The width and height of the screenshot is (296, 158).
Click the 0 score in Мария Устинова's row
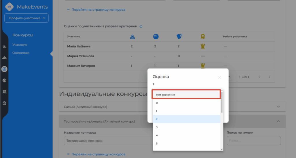pos(179,56)
